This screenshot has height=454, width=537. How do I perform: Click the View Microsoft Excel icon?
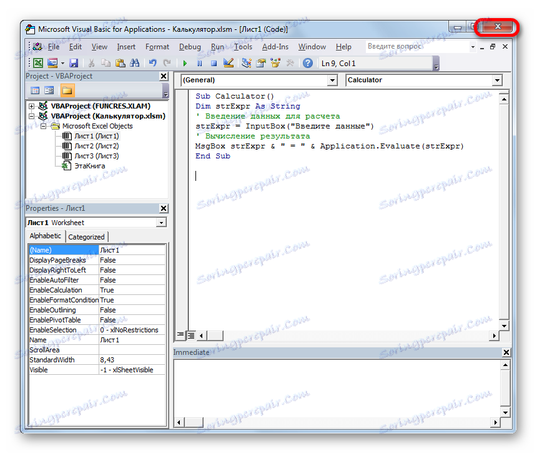[38, 63]
